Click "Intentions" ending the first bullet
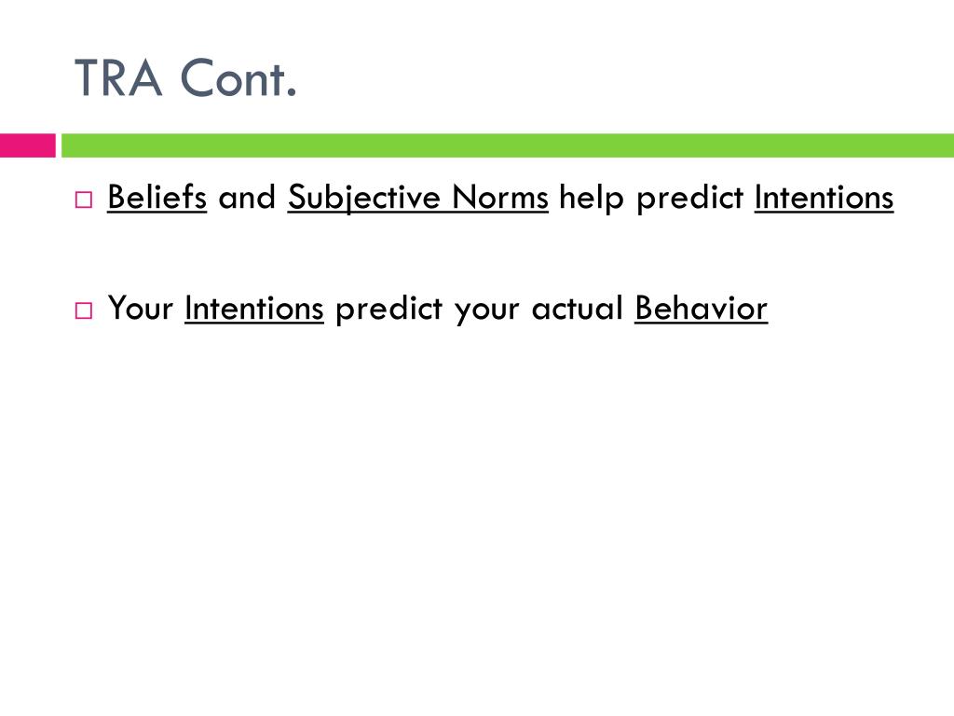Viewport: 954px width, 716px height. click(x=824, y=198)
